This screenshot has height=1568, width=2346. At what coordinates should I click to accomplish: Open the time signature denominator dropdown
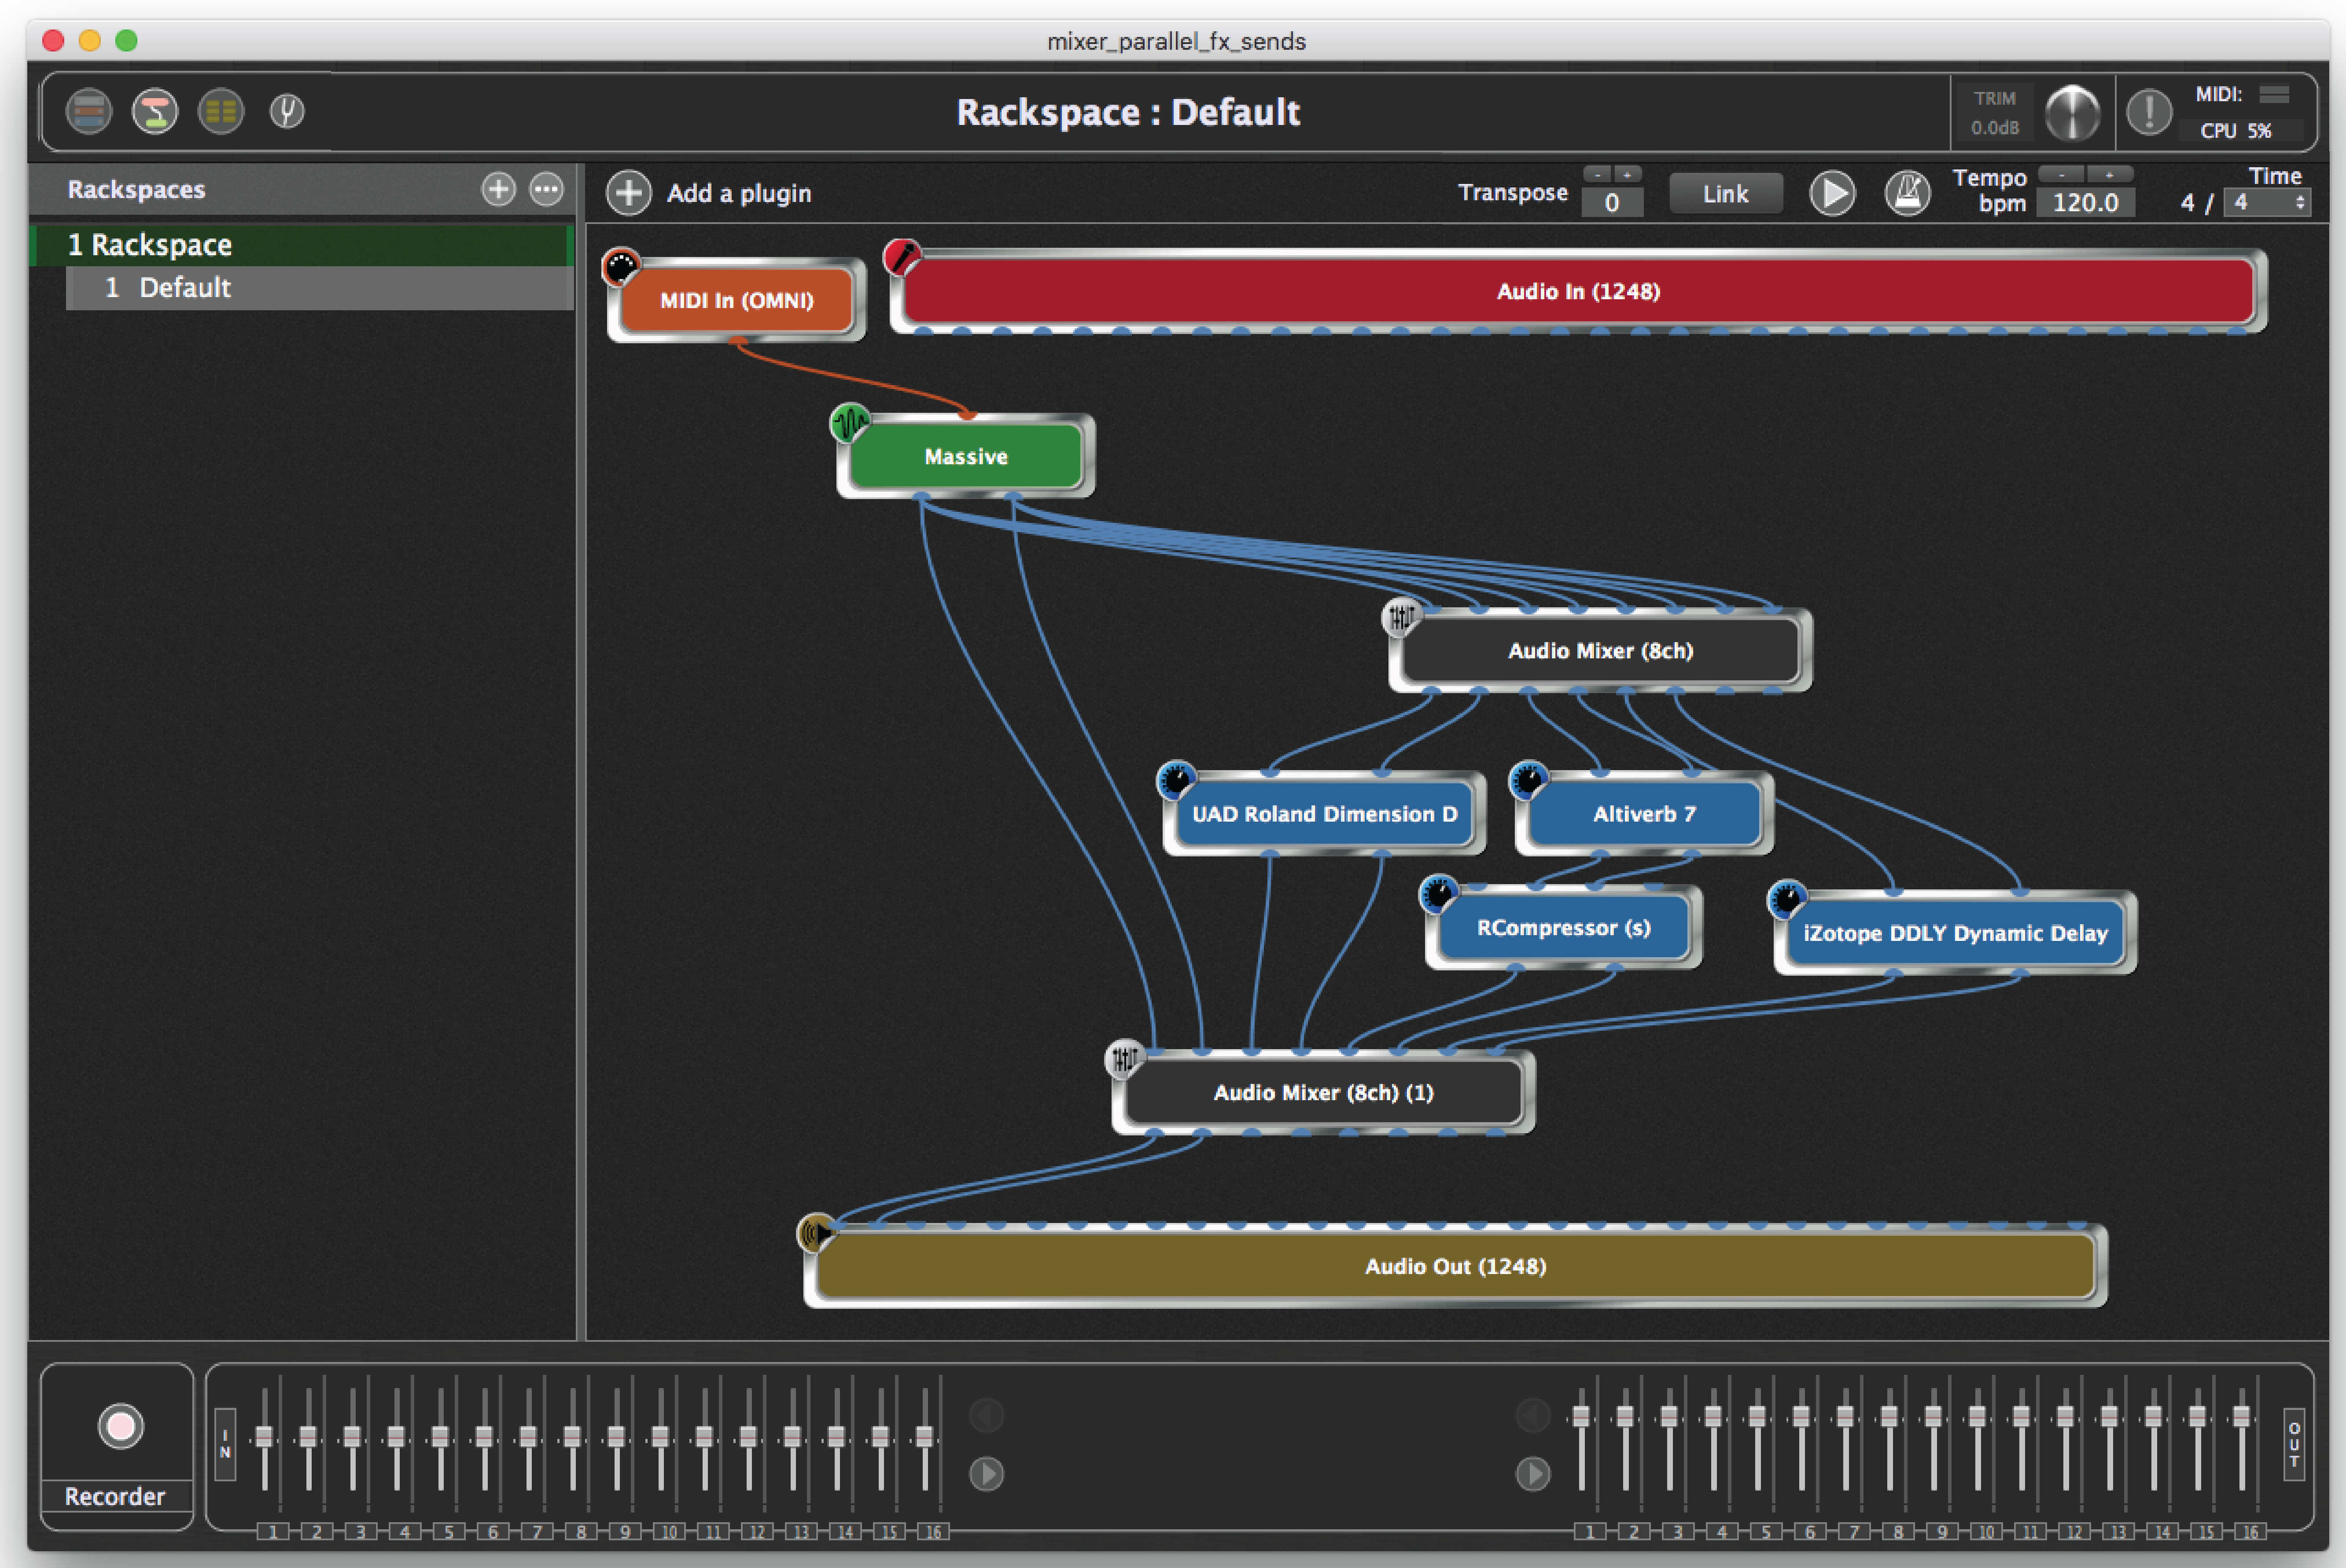click(2267, 203)
